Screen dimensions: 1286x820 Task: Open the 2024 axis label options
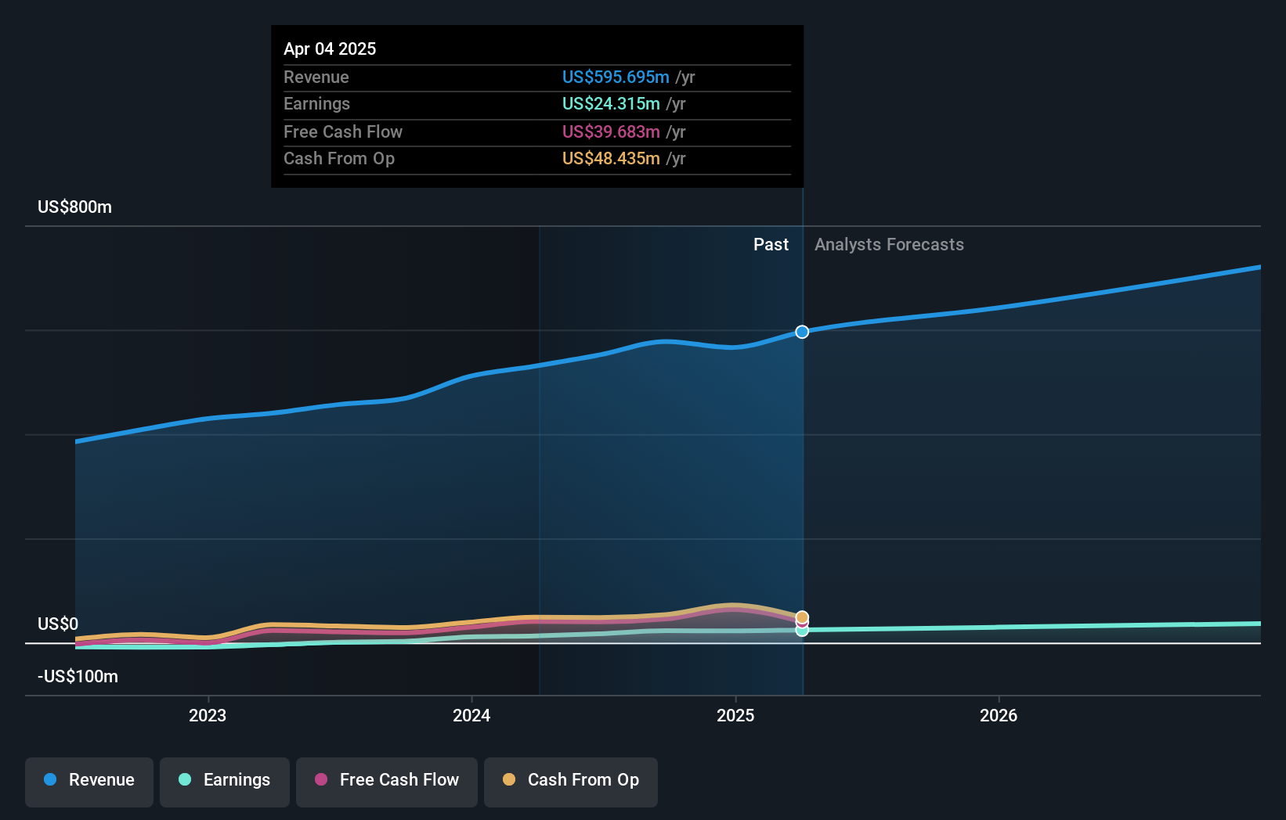471,715
